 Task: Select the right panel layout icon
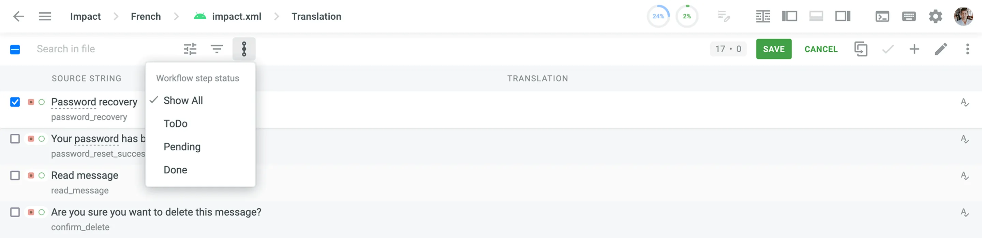843,16
